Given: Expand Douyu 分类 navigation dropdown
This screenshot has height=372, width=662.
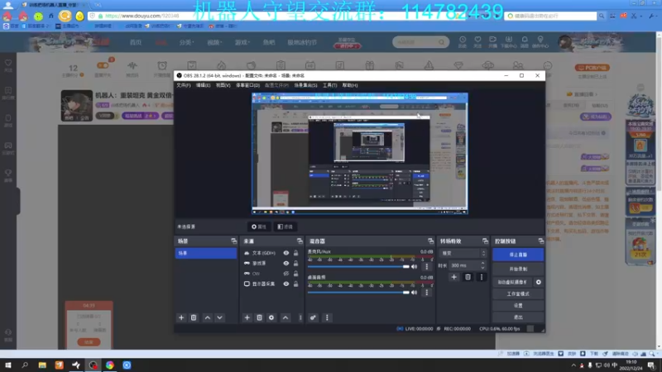Looking at the screenshot, I should (x=186, y=42).
